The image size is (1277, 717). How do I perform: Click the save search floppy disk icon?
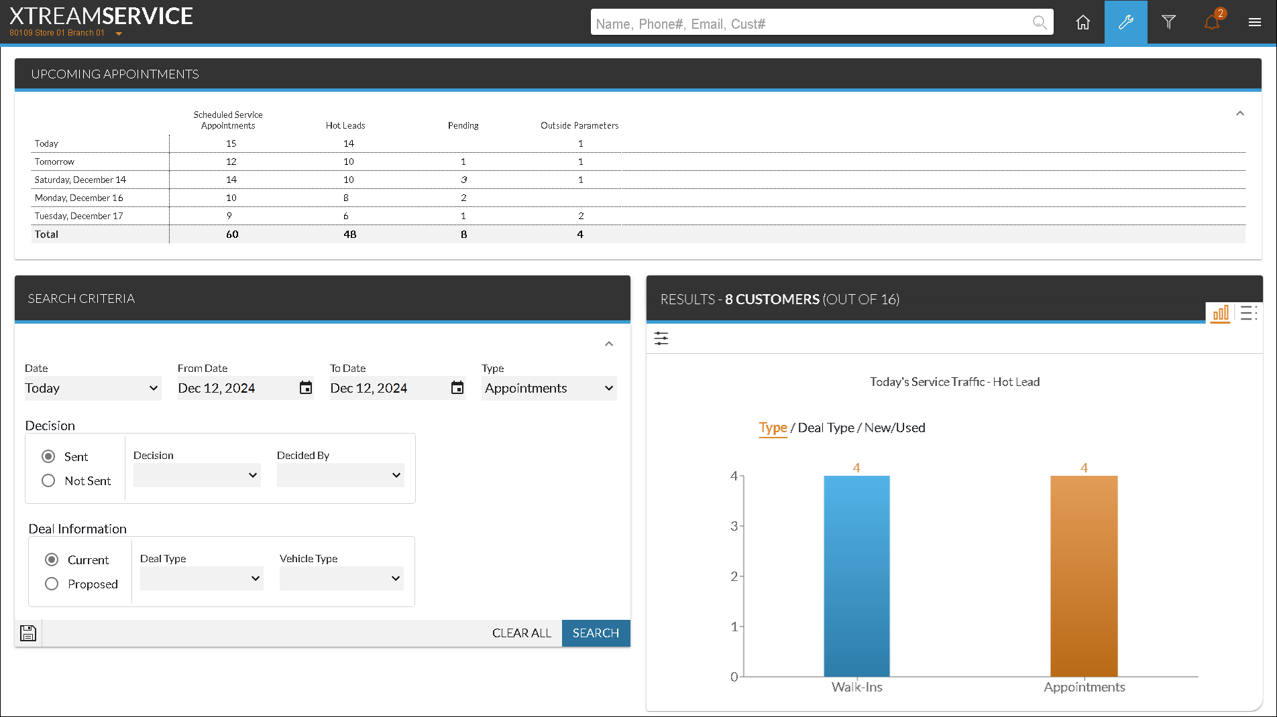pyautogui.click(x=28, y=633)
